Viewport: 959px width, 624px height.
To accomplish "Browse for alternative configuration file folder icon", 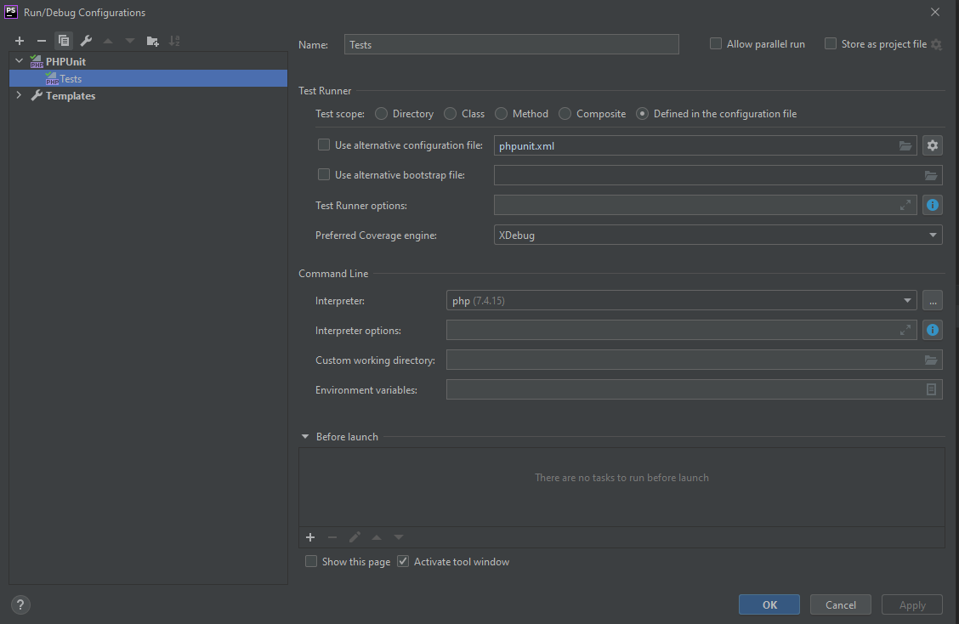I will pos(905,145).
